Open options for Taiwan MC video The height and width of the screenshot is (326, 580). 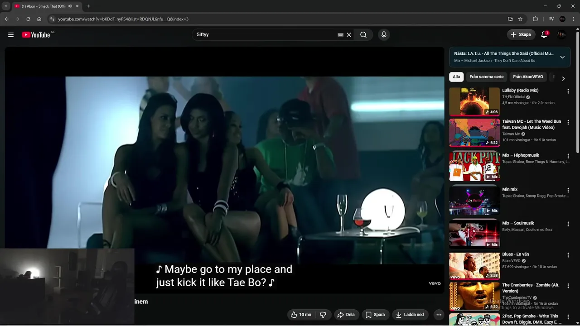tap(568, 122)
